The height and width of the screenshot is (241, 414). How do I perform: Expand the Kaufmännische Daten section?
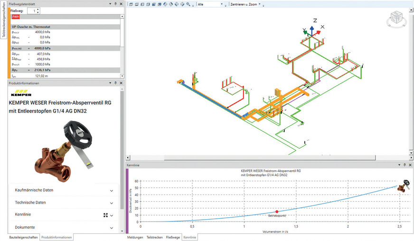(112, 190)
